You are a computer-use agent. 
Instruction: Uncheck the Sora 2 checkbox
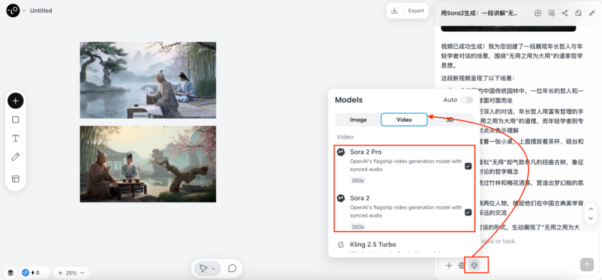[x=468, y=212]
